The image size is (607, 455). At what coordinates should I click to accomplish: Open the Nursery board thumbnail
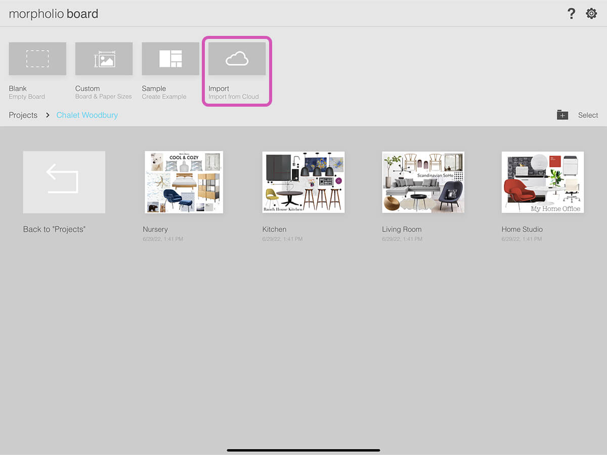[184, 182]
